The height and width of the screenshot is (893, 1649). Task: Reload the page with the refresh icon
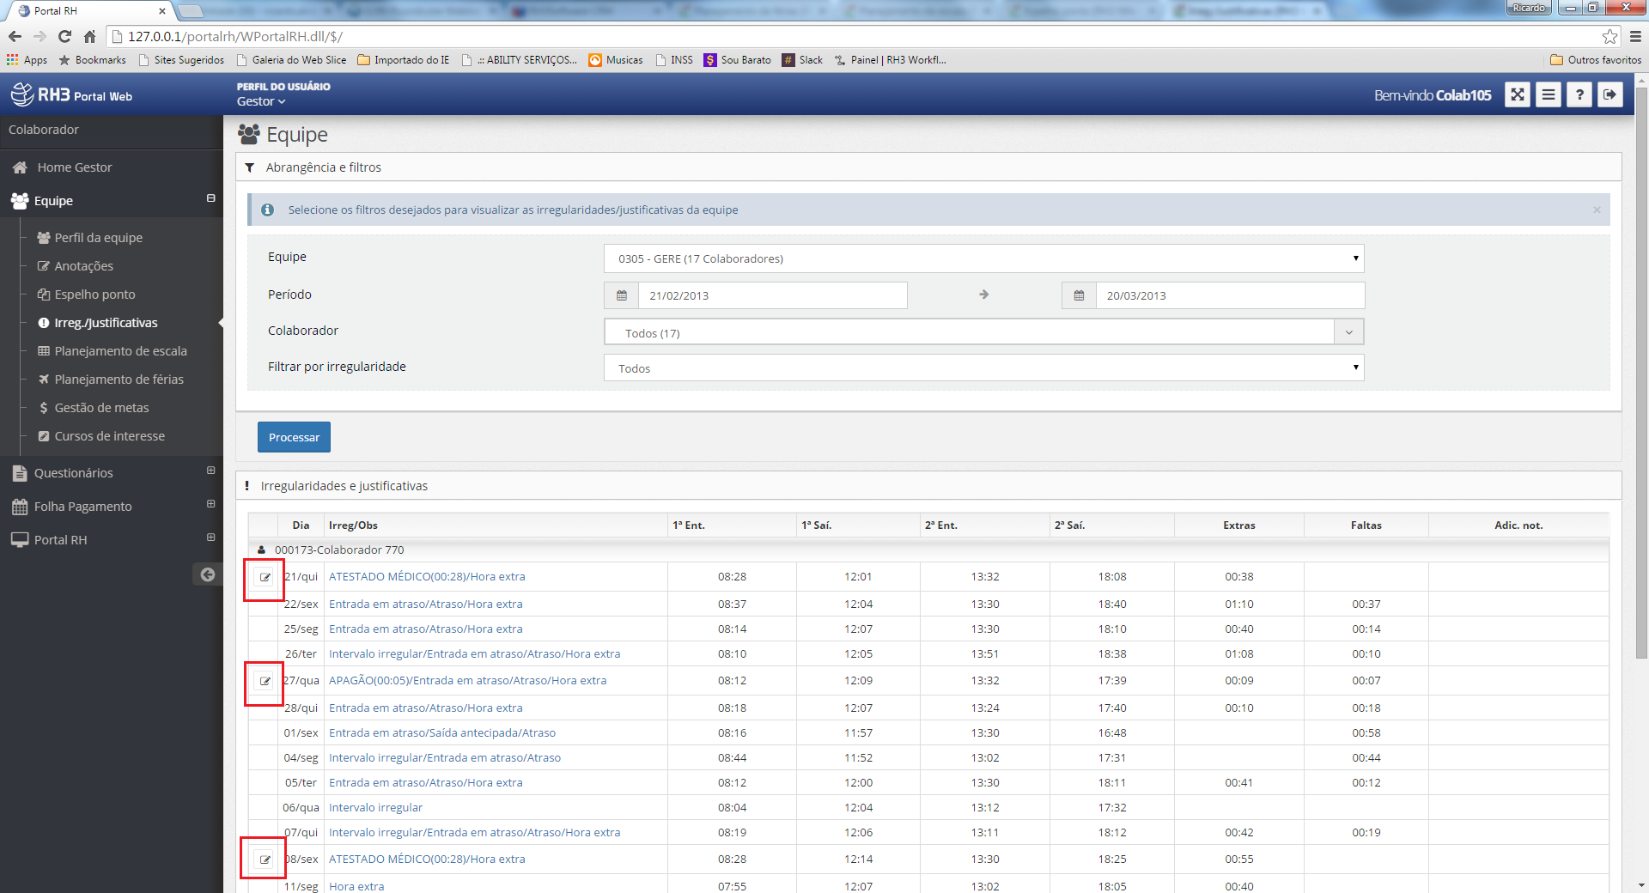(64, 36)
